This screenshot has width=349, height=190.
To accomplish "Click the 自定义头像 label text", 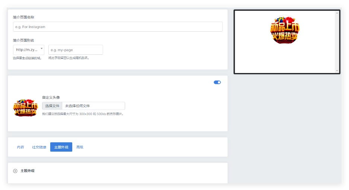I will pyautogui.click(x=51, y=98).
